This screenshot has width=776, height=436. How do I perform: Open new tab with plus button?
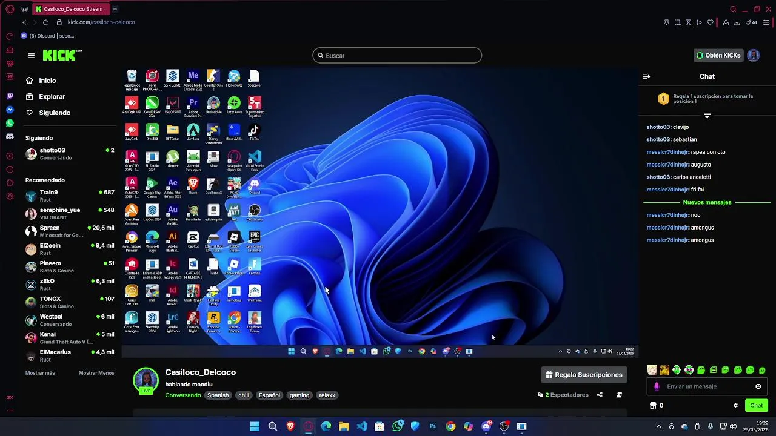[115, 9]
